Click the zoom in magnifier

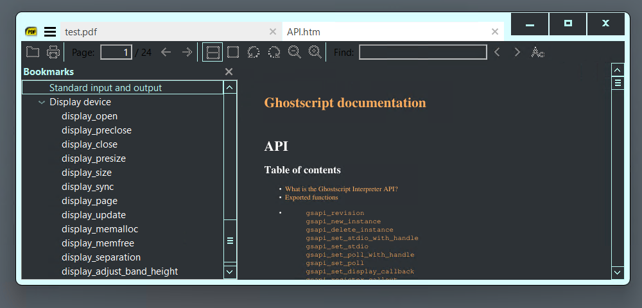315,52
